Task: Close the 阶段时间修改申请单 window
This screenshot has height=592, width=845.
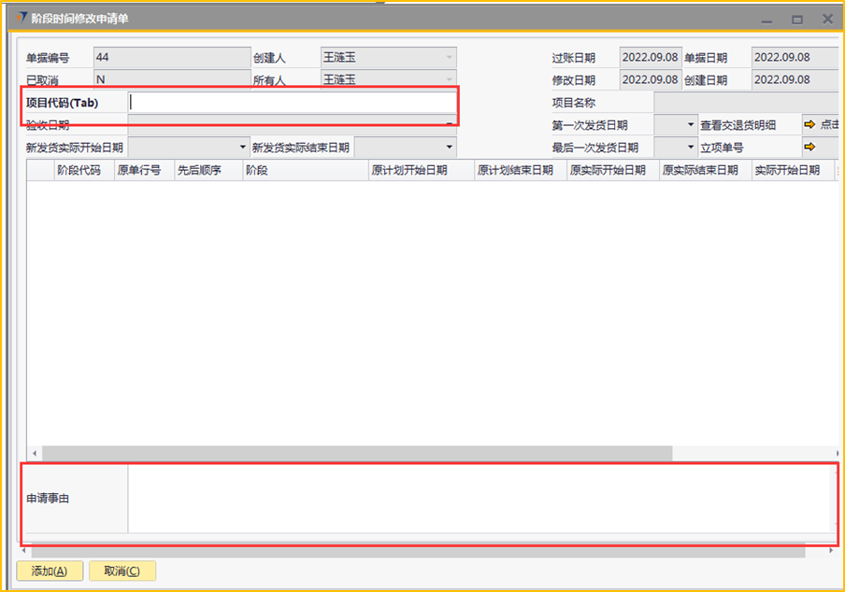Action: (x=827, y=19)
